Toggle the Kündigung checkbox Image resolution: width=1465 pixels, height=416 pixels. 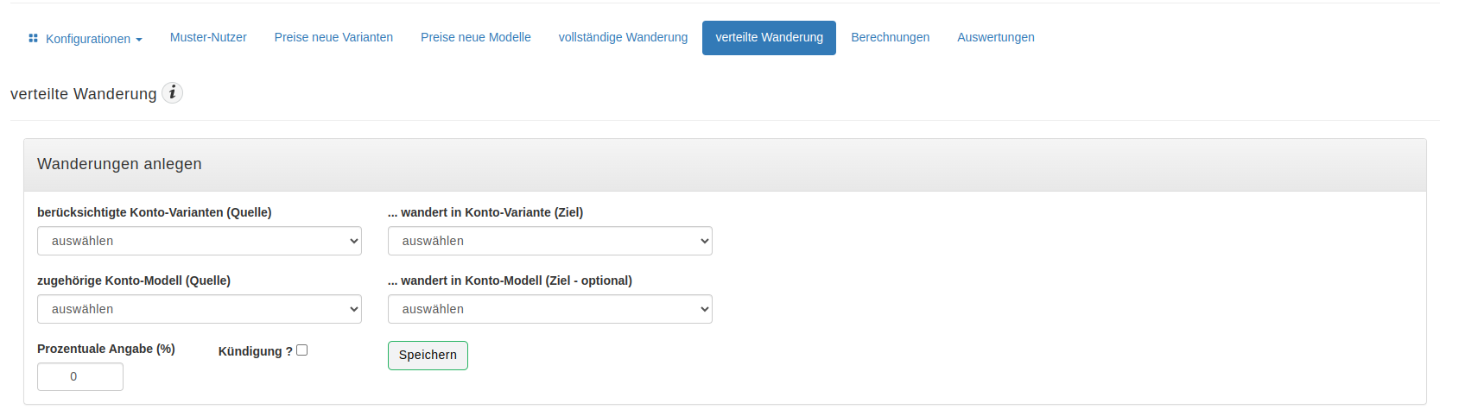[301, 350]
